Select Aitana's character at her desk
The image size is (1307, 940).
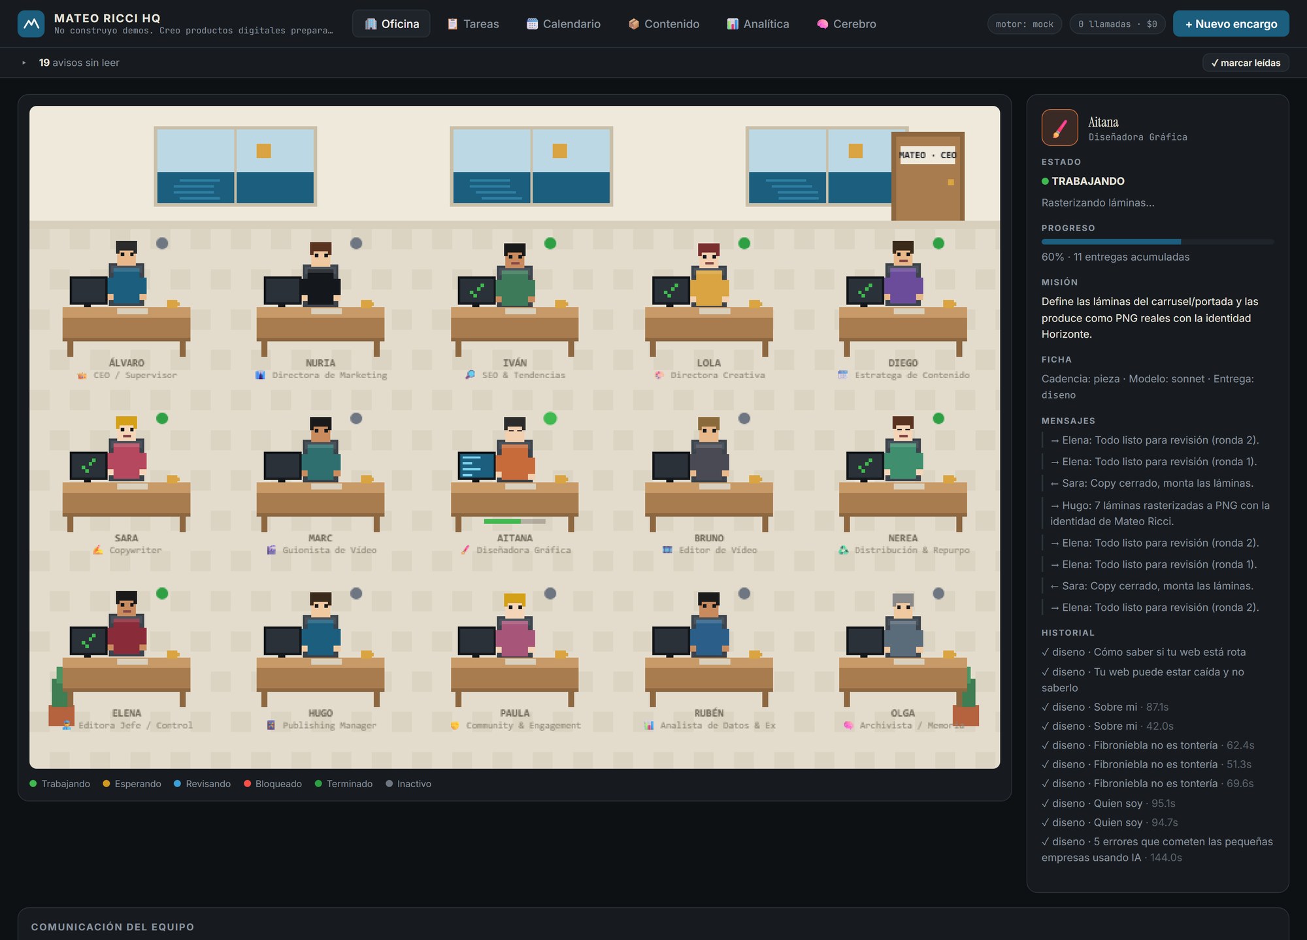[515, 449]
